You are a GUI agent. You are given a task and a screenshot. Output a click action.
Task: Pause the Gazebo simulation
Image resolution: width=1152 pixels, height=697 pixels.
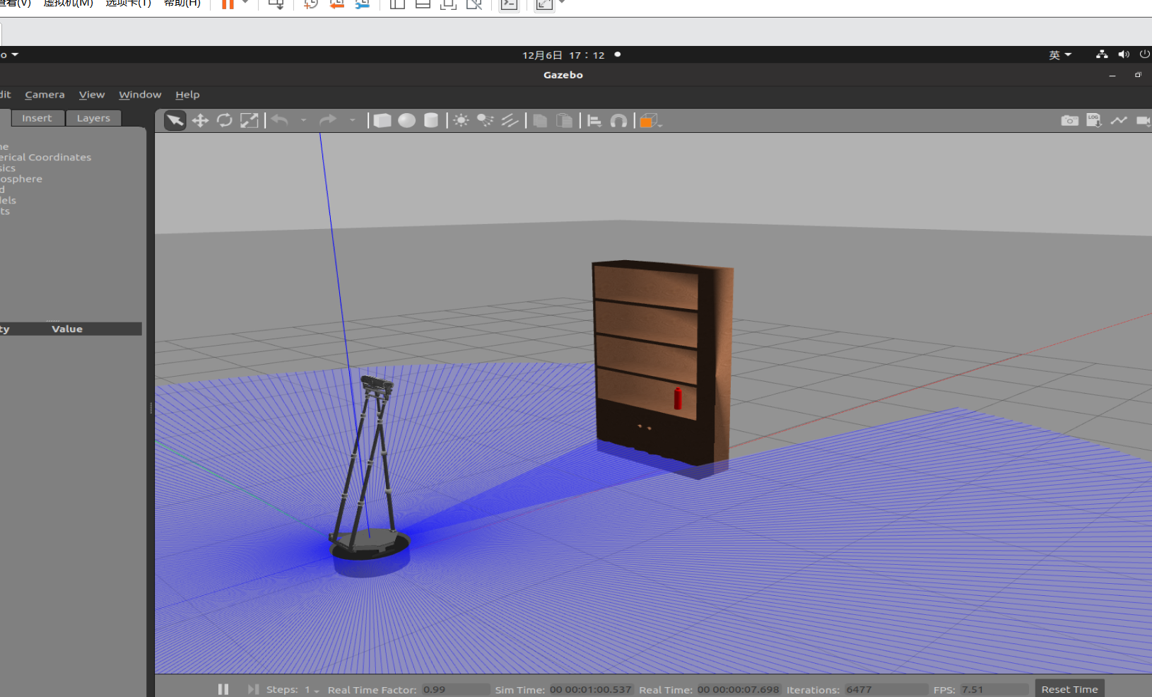coord(223,689)
